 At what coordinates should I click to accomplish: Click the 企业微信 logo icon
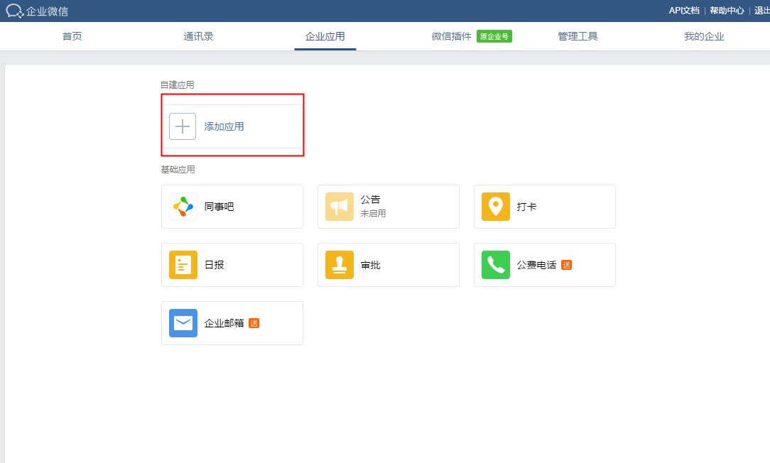tap(15, 11)
